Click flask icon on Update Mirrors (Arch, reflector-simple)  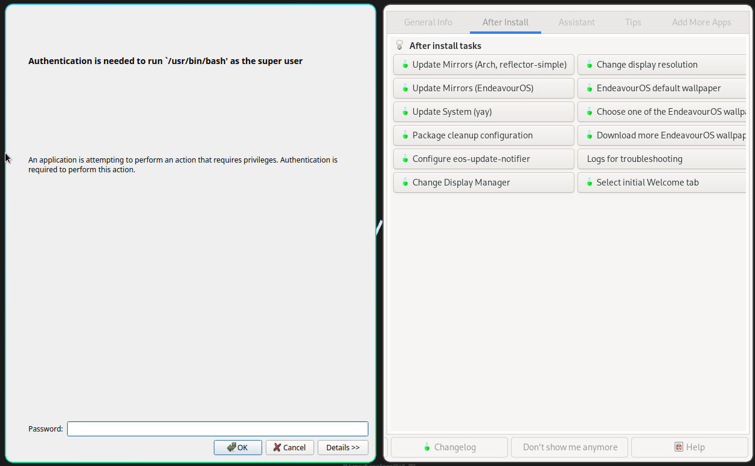(405, 65)
